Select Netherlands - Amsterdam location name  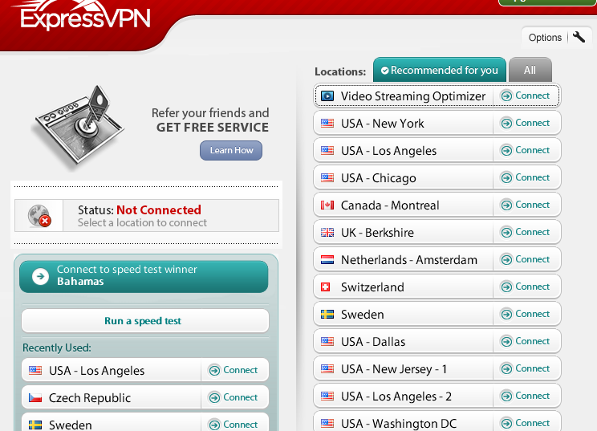(409, 260)
